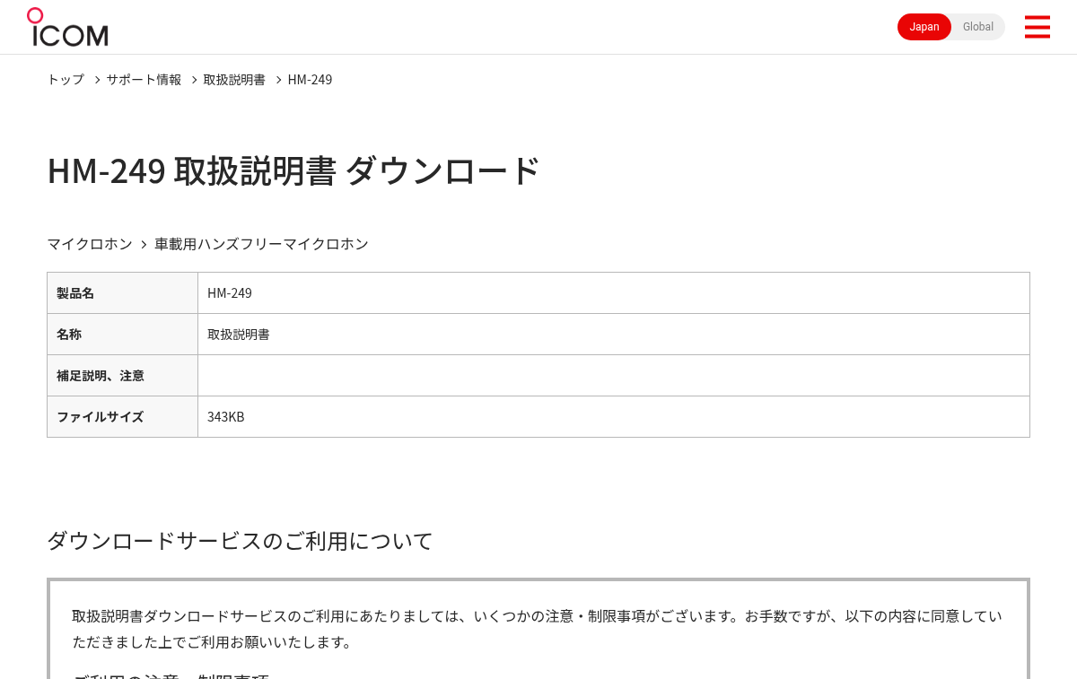Click the HM-249 取扱説明書 ダウンロード heading
This screenshot has height=679, width=1077.
pyautogui.click(x=293, y=170)
